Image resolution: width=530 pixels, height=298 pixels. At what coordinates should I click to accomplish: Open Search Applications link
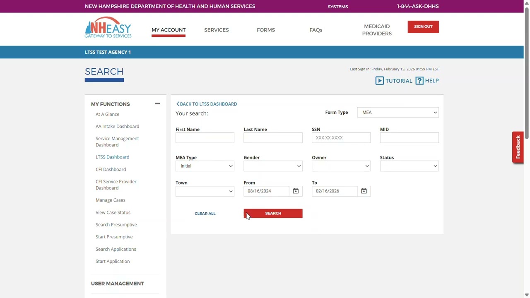pos(116,249)
